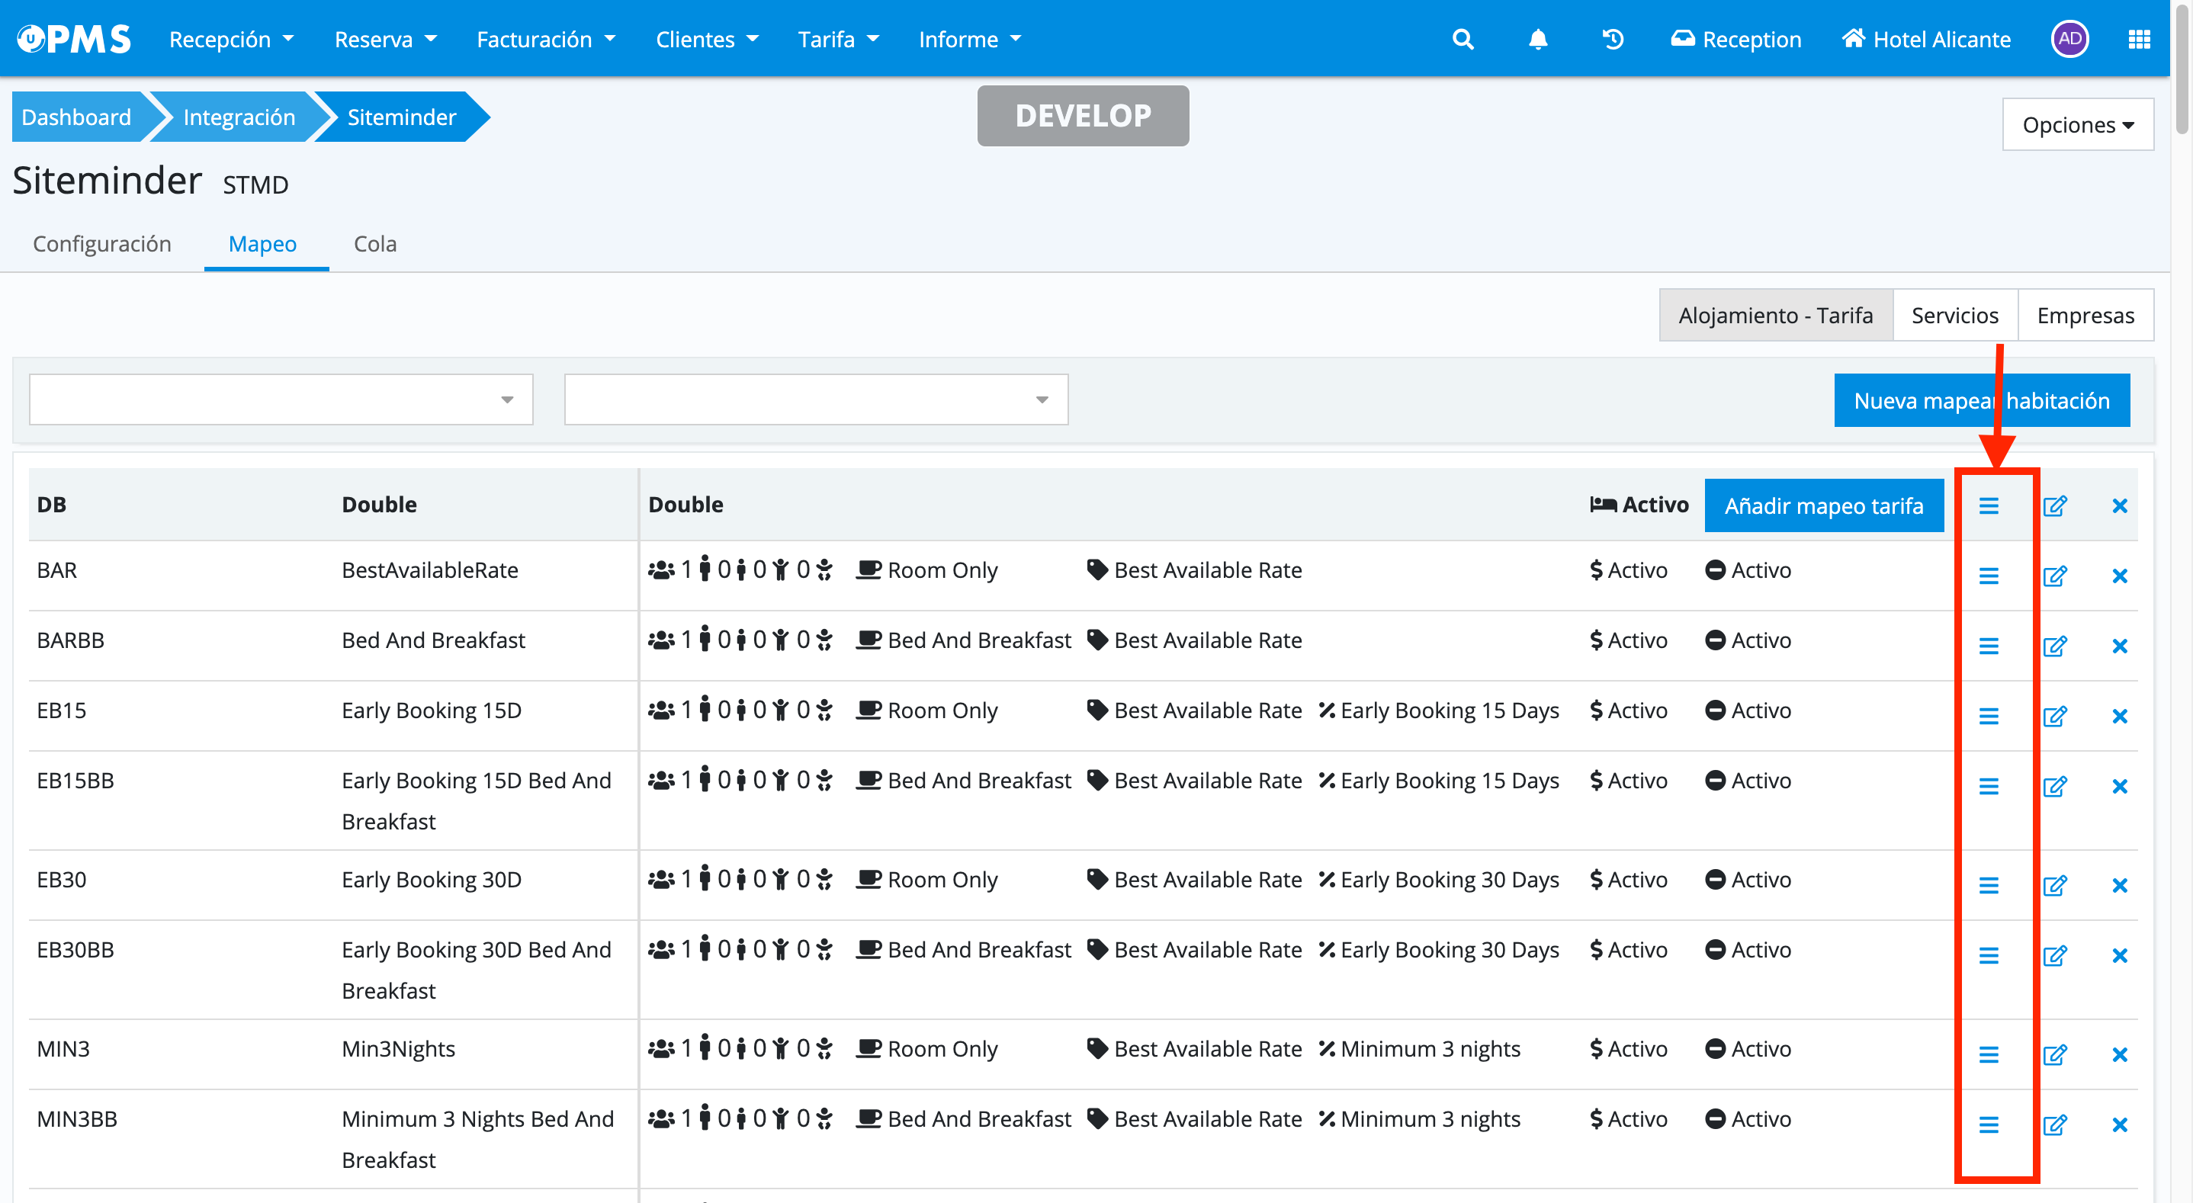This screenshot has height=1203, width=2193.
Task: Delete the MIN3 rate mapping
Action: coord(2119,1054)
